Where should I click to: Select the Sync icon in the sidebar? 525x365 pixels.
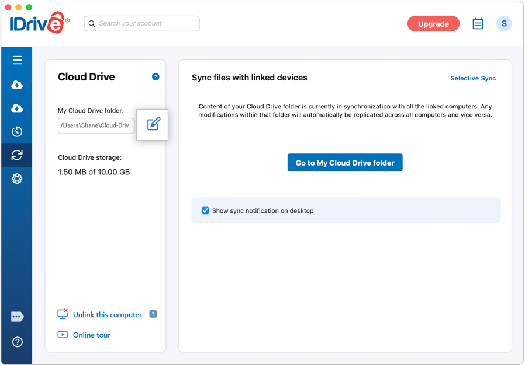tap(17, 155)
